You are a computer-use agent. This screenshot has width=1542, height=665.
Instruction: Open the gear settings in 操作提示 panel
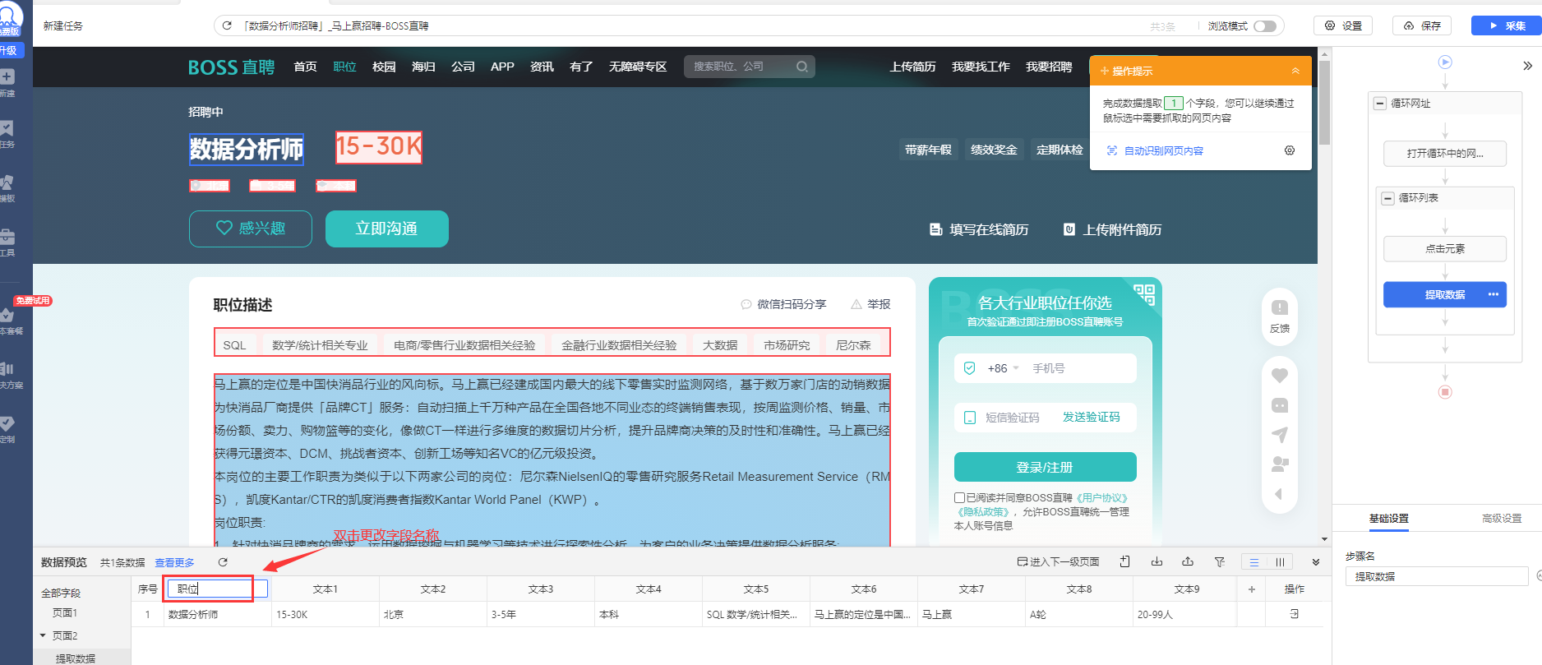click(1290, 150)
